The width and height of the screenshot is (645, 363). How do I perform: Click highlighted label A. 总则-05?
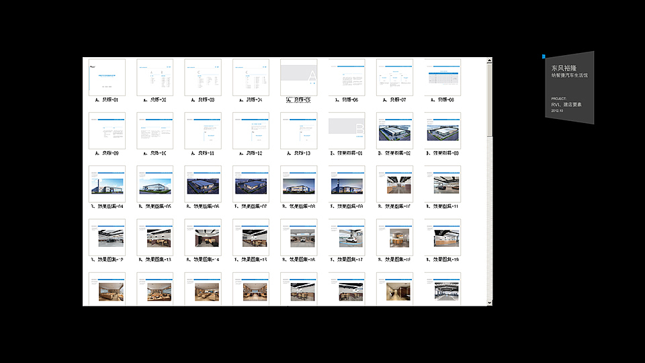point(298,100)
